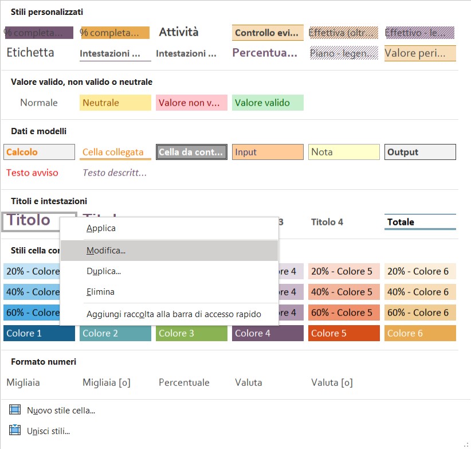This screenshot has height=449, width=471.
Task: Apply the Colore 5 orange style
Action: coord(344,333)
